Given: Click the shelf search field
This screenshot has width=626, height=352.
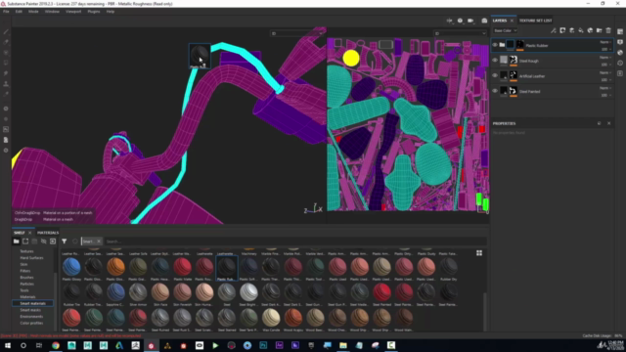Looking at the screenshot, I should pos(295,242).
